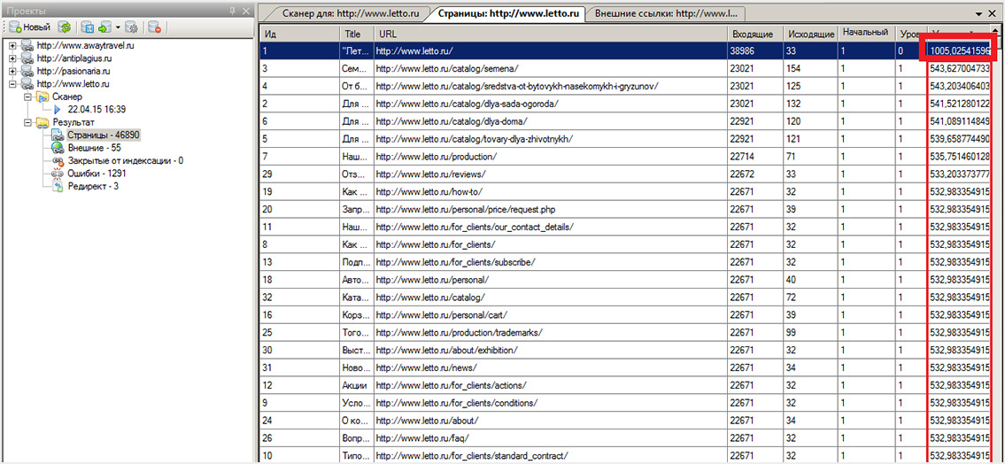Viewport: 1005px width, 464px height.
Task: Expand the http://www.awaytravel.ru project node
Action: click(12, 46)
